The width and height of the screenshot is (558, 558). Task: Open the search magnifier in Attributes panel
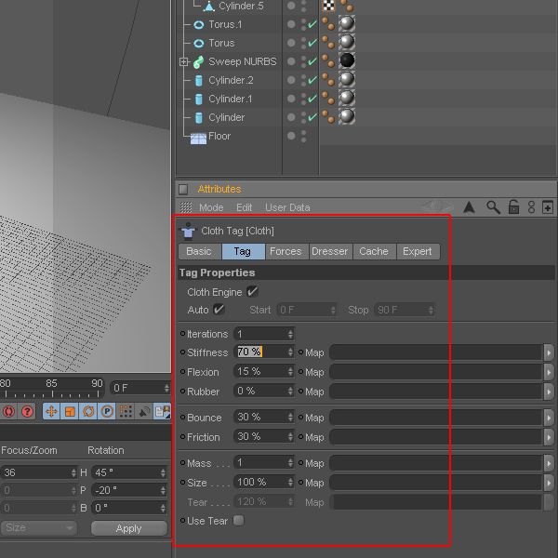click(493, 207)
